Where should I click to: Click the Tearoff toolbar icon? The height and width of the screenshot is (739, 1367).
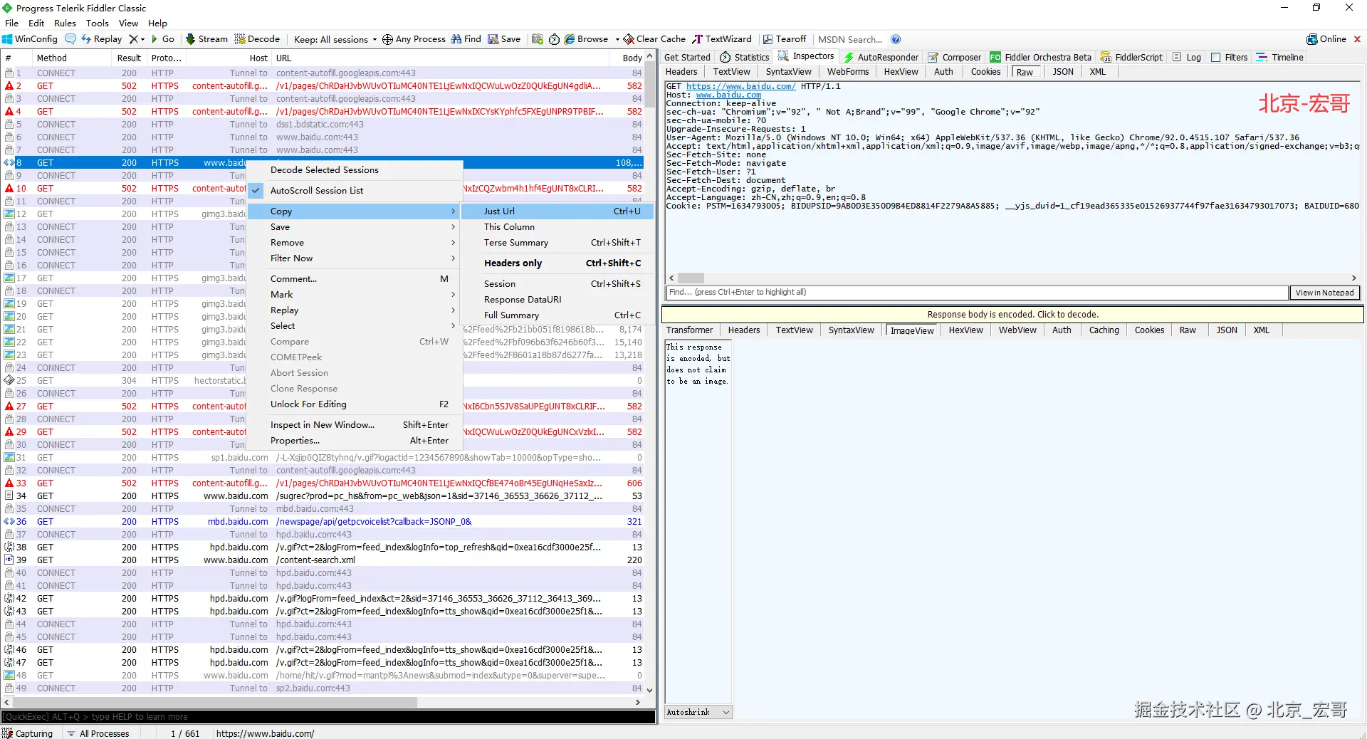click(x=768, y=39)
